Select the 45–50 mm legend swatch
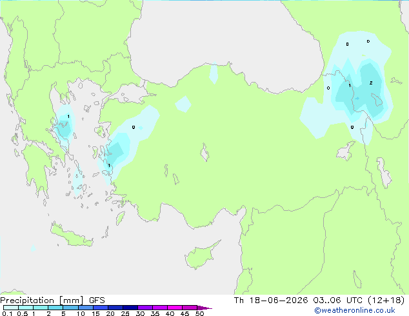409x316 pixels. [190, 308]
